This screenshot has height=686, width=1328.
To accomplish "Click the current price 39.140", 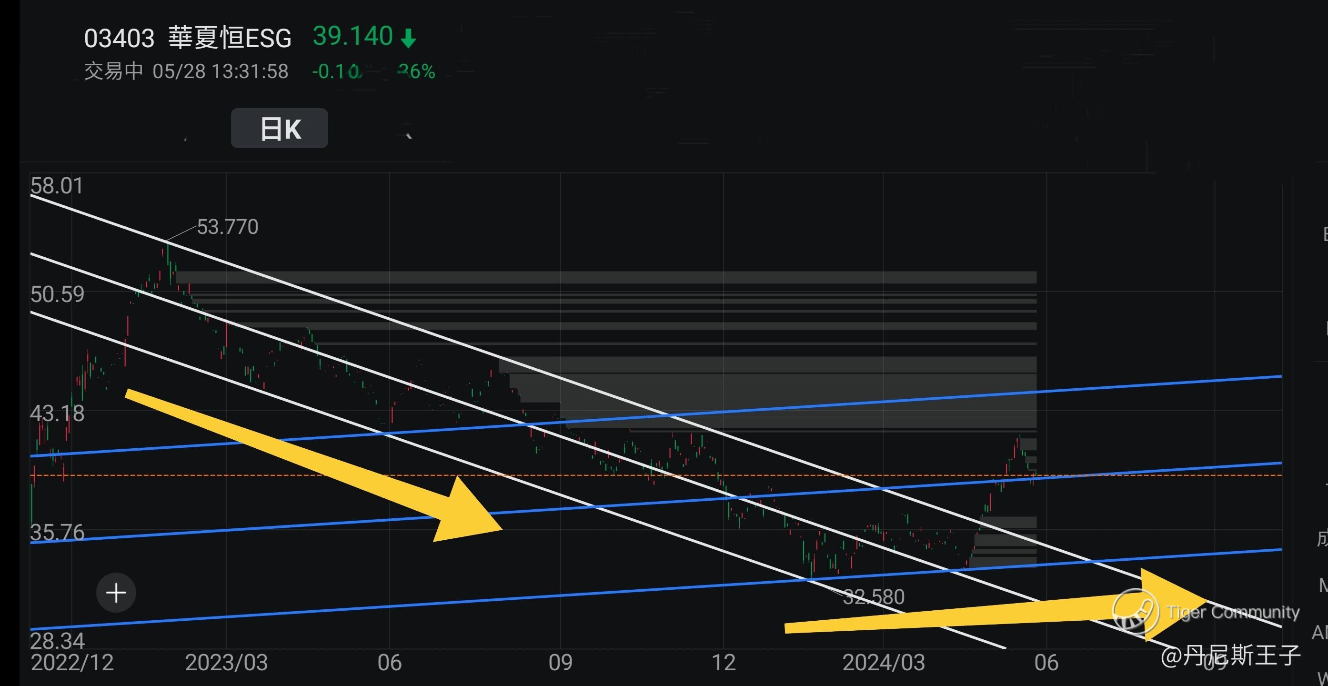I will [352, 37].
